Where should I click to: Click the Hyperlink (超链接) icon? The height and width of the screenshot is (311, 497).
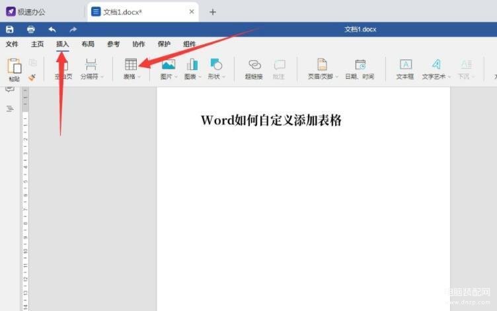point(254,65)
